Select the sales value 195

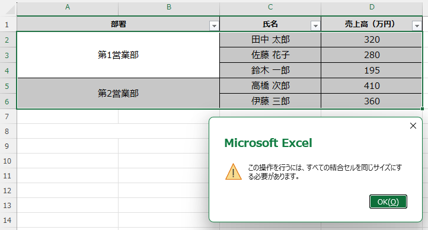[372, 71]
